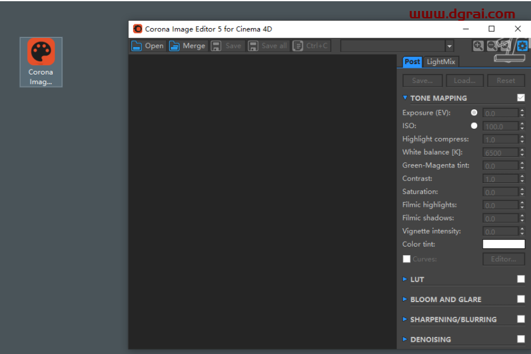
Task: Open the toolbar combo box dropdown arrow
Action: 450,46
